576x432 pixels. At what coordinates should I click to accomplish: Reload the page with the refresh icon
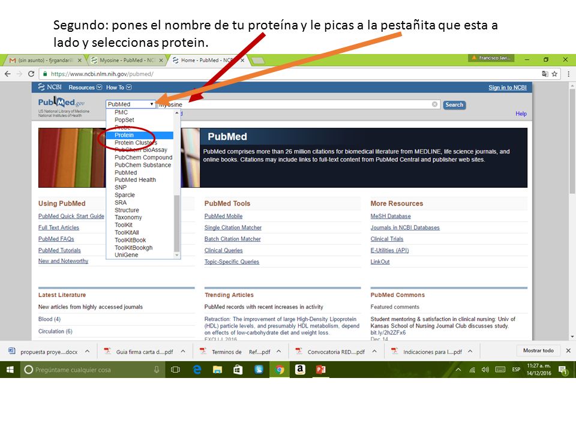[31, 74]
